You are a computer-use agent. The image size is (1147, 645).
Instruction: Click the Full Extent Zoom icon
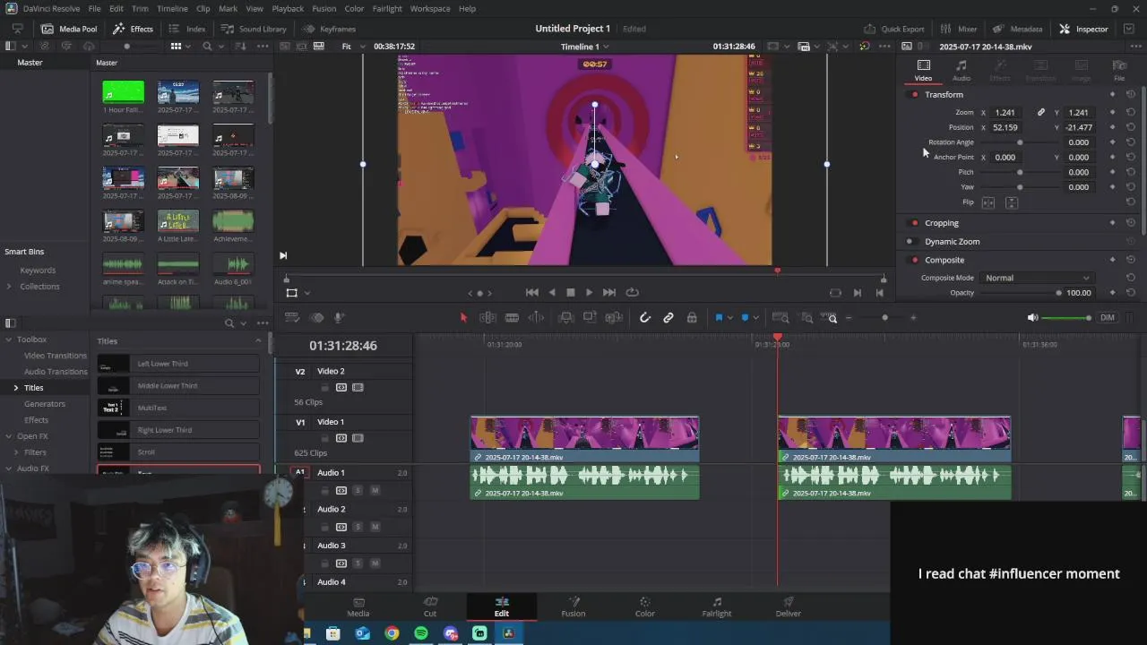780,318
